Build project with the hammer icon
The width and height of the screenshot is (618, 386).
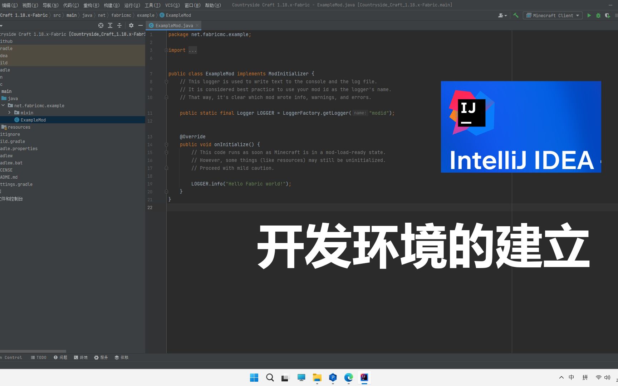(516, 15)
